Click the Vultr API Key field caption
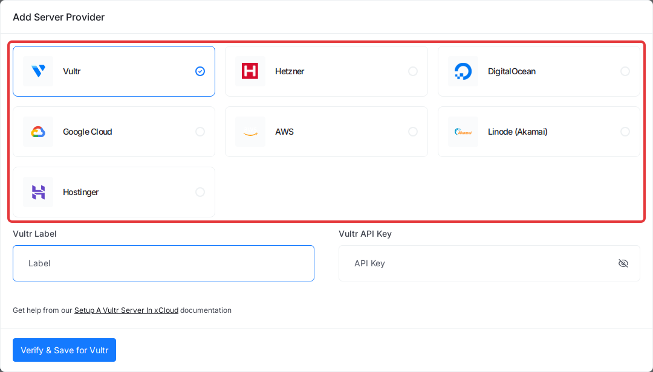This screenshot has width=653, height=372. [x=365, y=234]
